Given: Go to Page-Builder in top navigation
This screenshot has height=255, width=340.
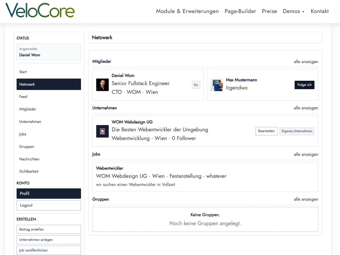Looking at the screenshot, I should [240, 11].
